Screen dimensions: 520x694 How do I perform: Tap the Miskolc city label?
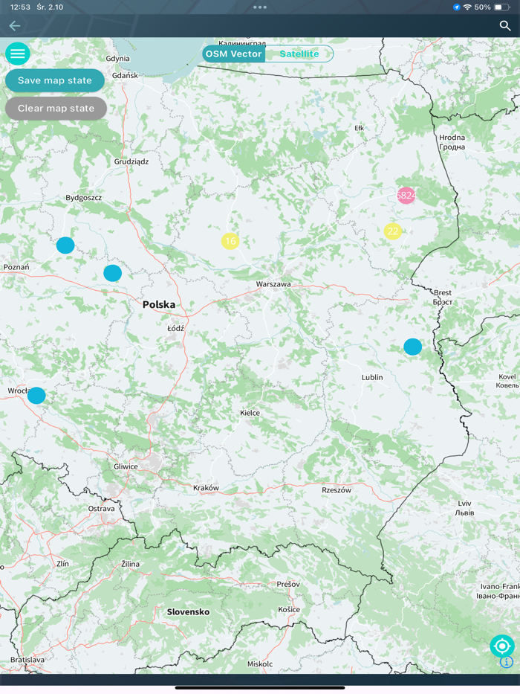click(x=260, y=664)
